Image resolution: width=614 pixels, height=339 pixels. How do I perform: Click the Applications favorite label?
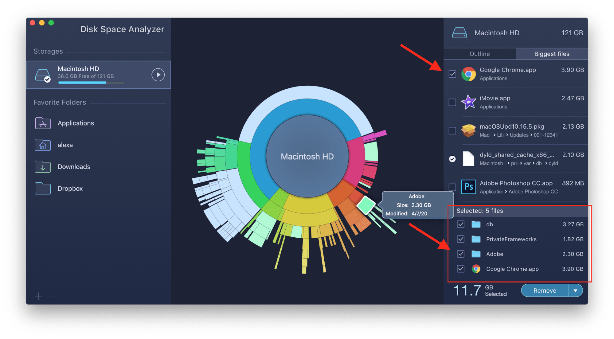[76, 123]
